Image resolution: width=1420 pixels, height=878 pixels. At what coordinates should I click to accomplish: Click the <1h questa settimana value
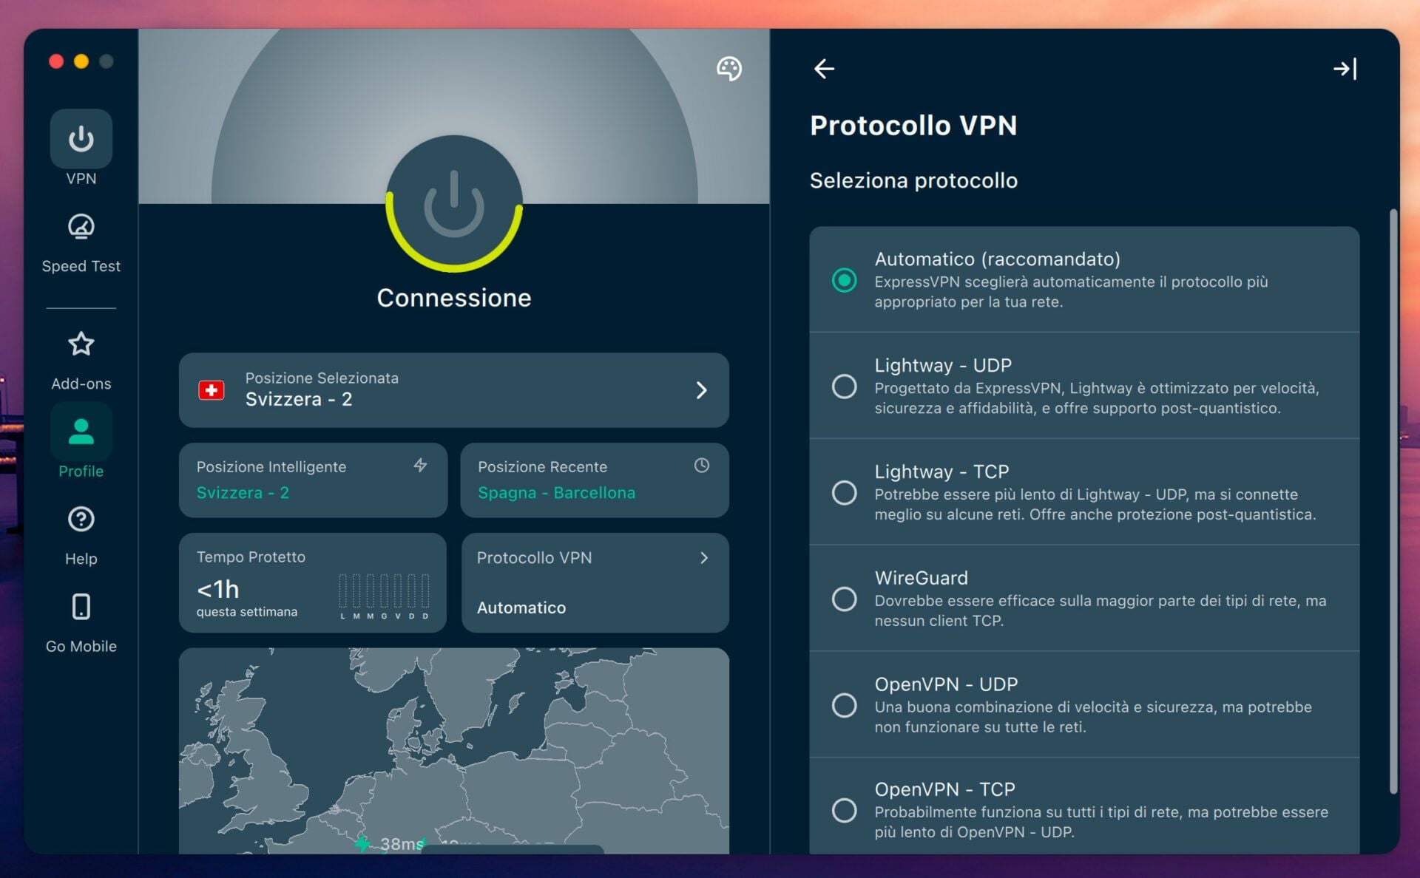point(246,597)
